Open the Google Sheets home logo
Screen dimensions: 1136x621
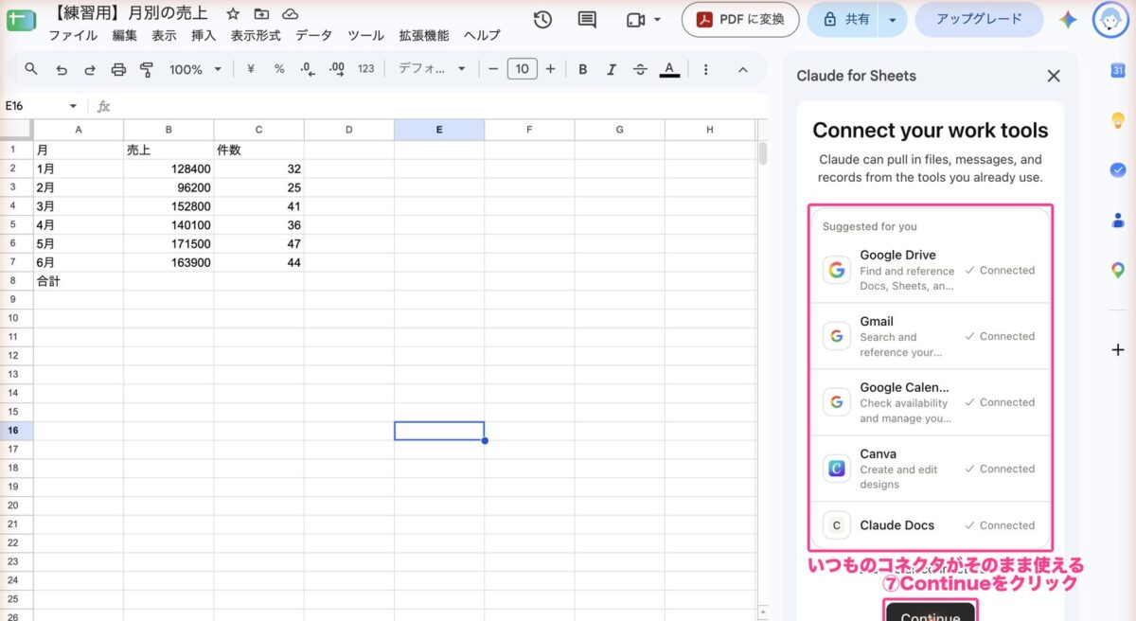coord(21,19)
